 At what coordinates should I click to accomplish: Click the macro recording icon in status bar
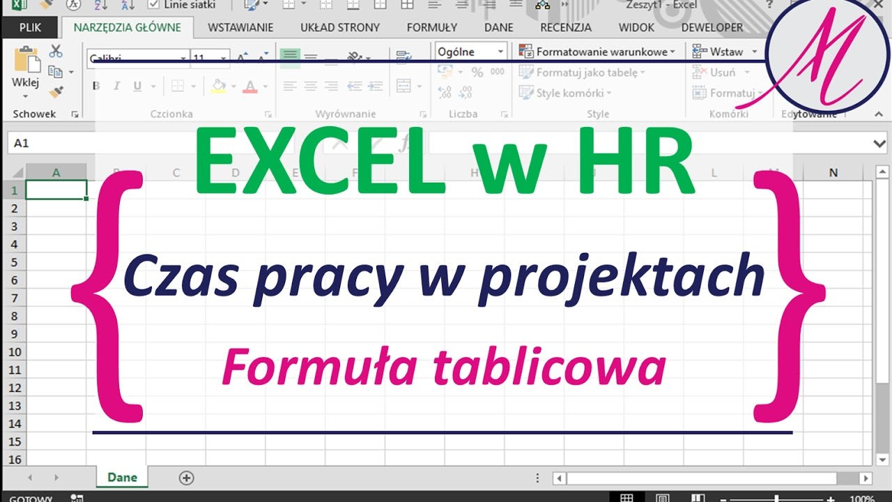tap(77, 498)
